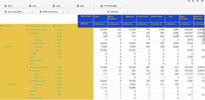Open options menu beside the Base selector
Screen dimensions: 205x100
click(94, 6)
